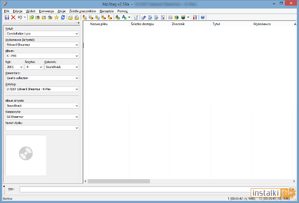Image resolution: width=299 pixels, height=203 pixels.
Task: Open the Źródła znaczników menu
Action: click(x=82, y=11)
